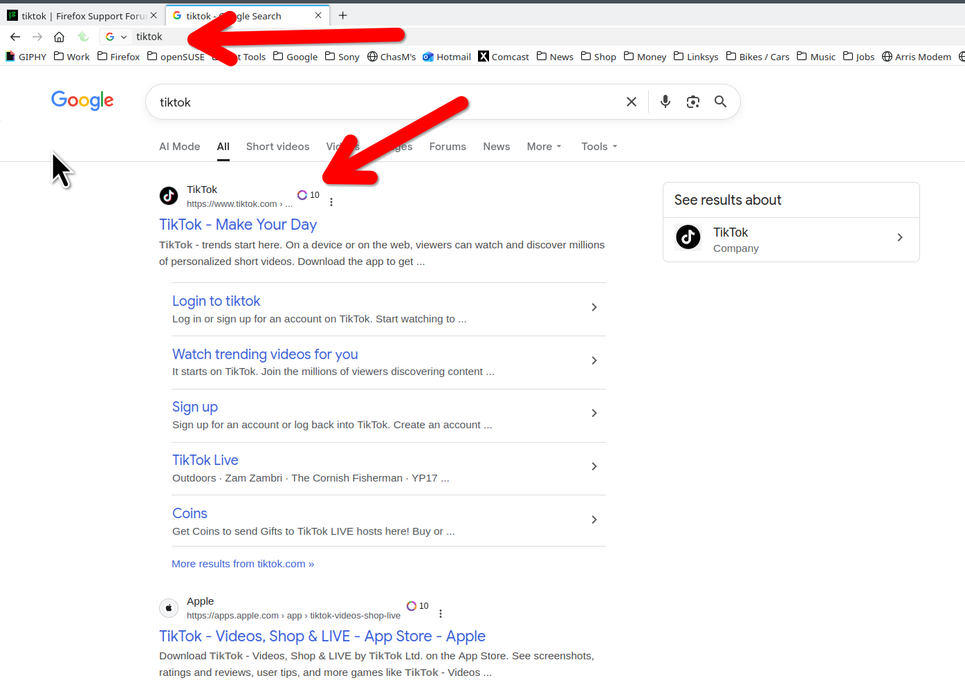Open new browser tab with plus button

click(342, 15)
